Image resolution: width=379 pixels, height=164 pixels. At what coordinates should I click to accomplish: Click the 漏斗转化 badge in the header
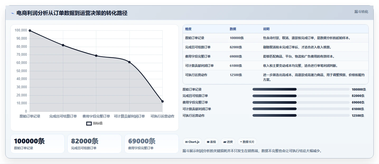(x=361, y=12)
